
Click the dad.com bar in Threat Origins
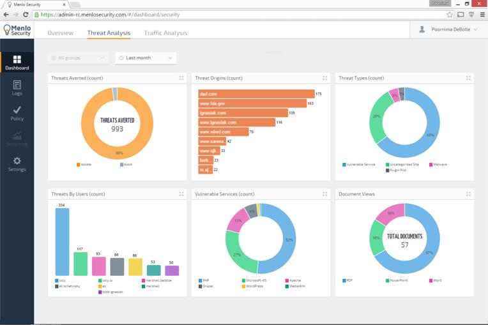click(x=256, y=94)
